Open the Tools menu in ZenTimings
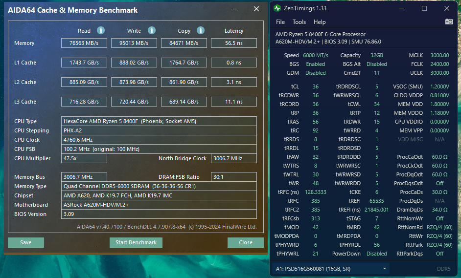The width and height of the screenshot is (461, 278). pyautogui.click(x=299, y=22)
